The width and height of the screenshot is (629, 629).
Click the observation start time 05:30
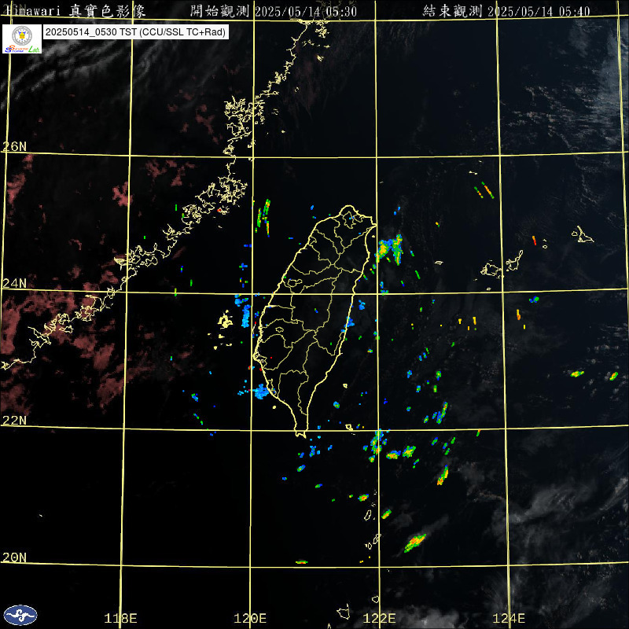click(341, 11)
